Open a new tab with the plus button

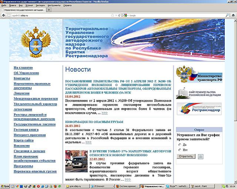click(49, 10)
